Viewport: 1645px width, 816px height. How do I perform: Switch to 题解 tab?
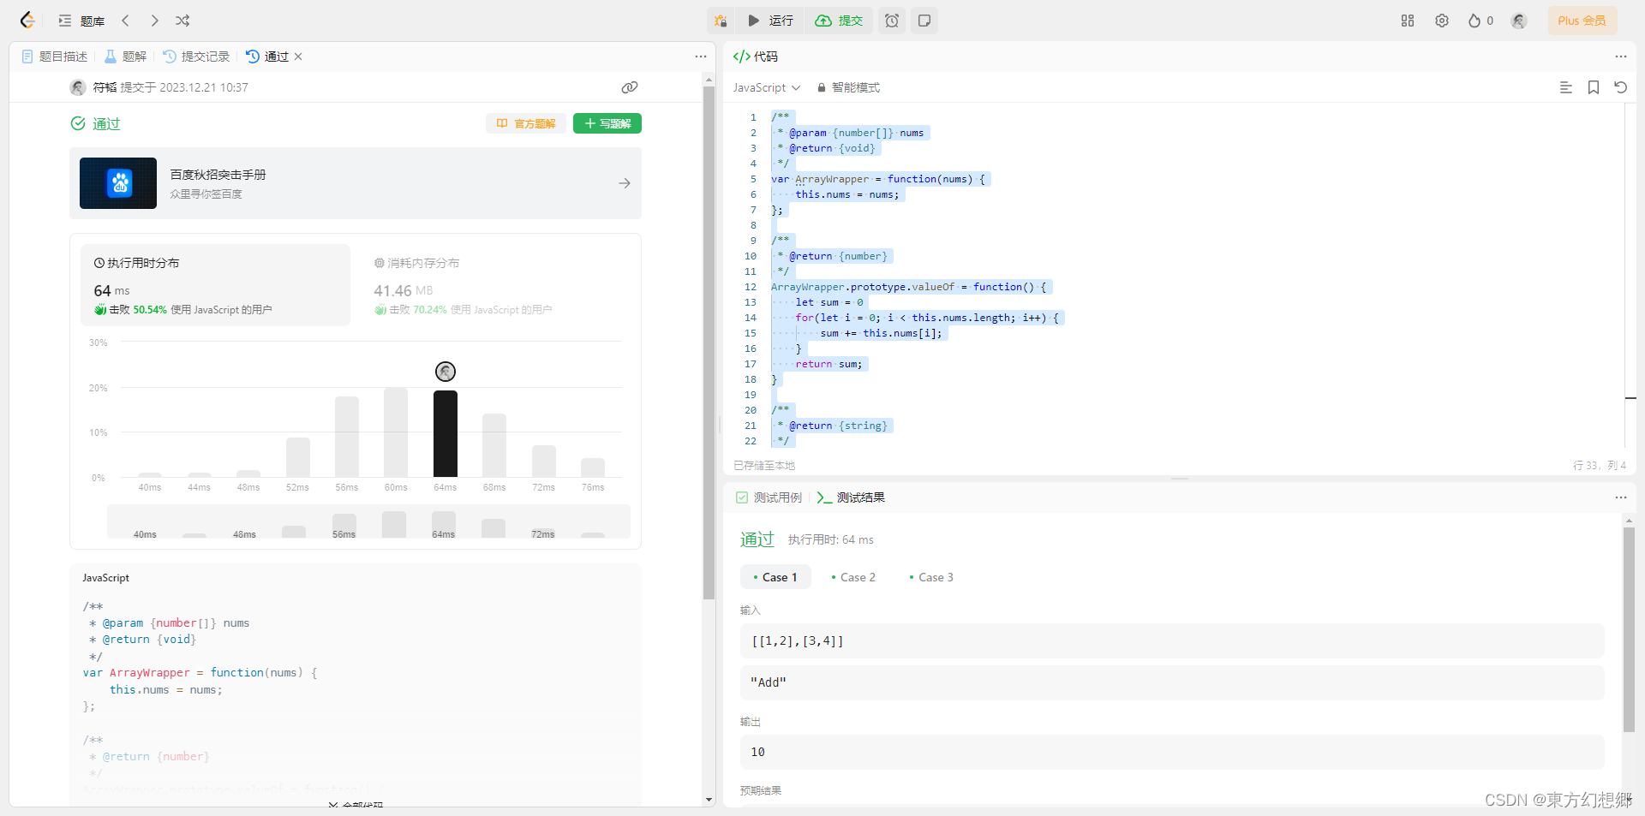126,57
